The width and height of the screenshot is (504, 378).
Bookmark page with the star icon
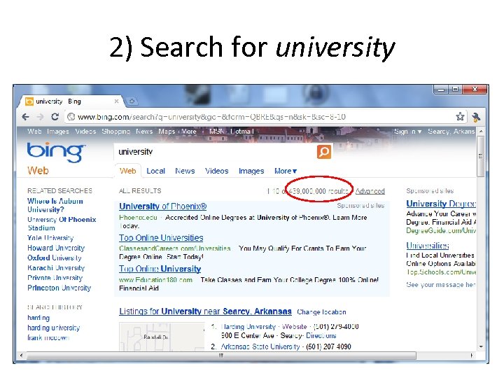(x=460, y=117)
